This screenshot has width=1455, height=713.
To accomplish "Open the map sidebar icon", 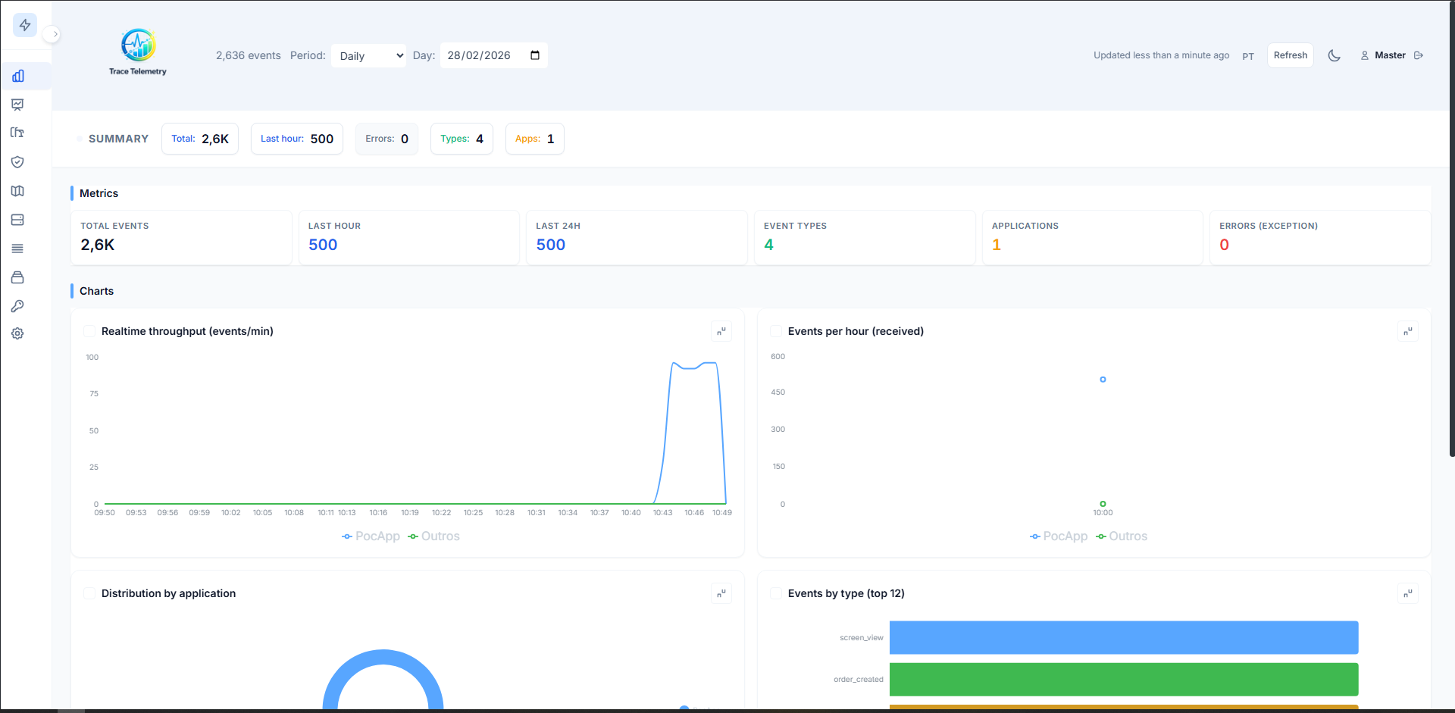I will pos(18,191).
